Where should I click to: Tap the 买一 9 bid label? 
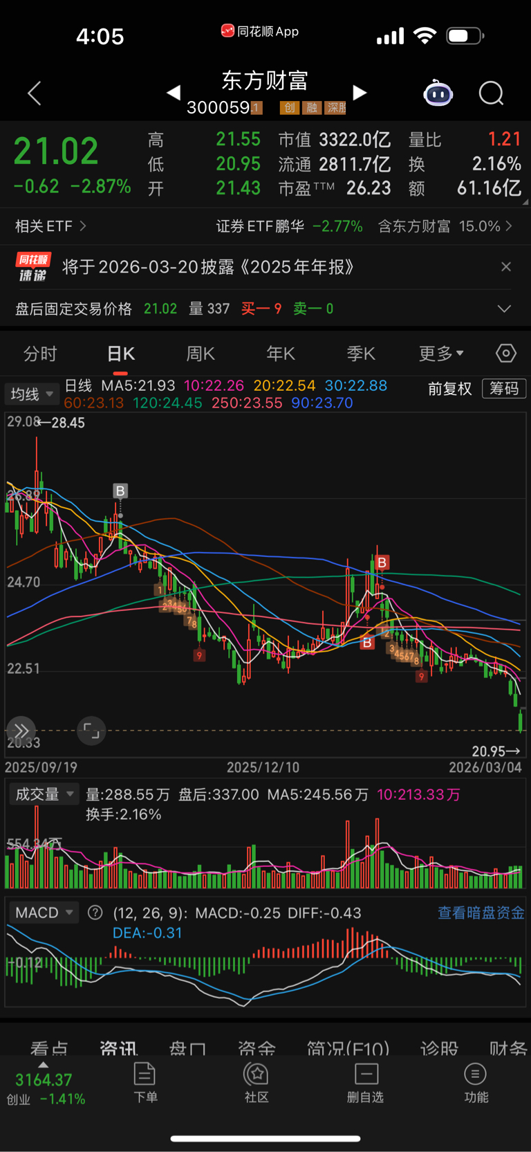261,309
